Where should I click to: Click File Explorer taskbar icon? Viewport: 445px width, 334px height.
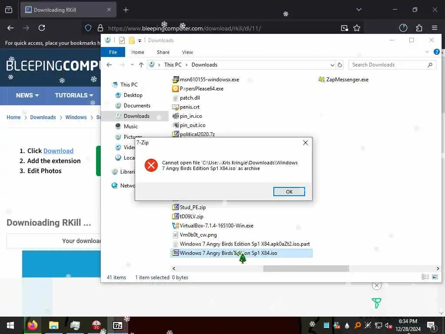(53, 325)
